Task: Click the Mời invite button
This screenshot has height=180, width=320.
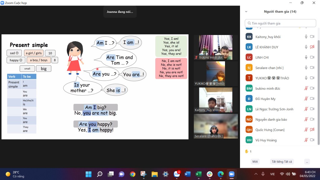Action: pos(255,162)
